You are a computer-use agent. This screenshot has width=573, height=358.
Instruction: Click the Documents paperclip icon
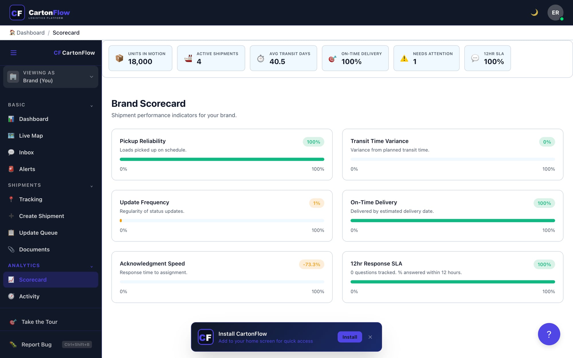click(x=11, y=249)
